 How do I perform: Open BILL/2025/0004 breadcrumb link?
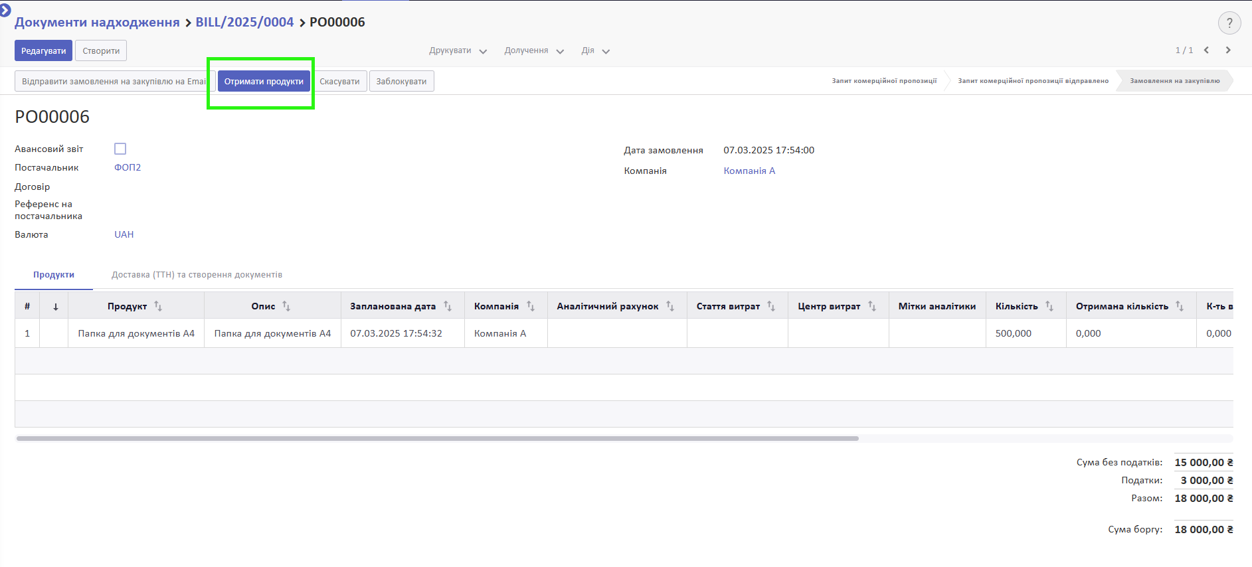[244, 23]
